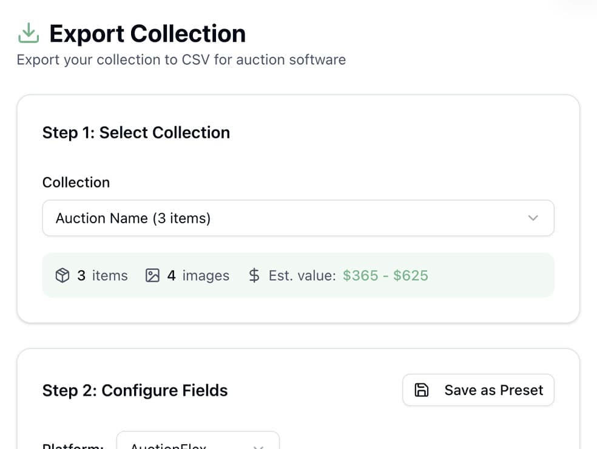Click the floppy disk icon on Save as Preset
Screen dimensions: 597x449
[422, 390]
